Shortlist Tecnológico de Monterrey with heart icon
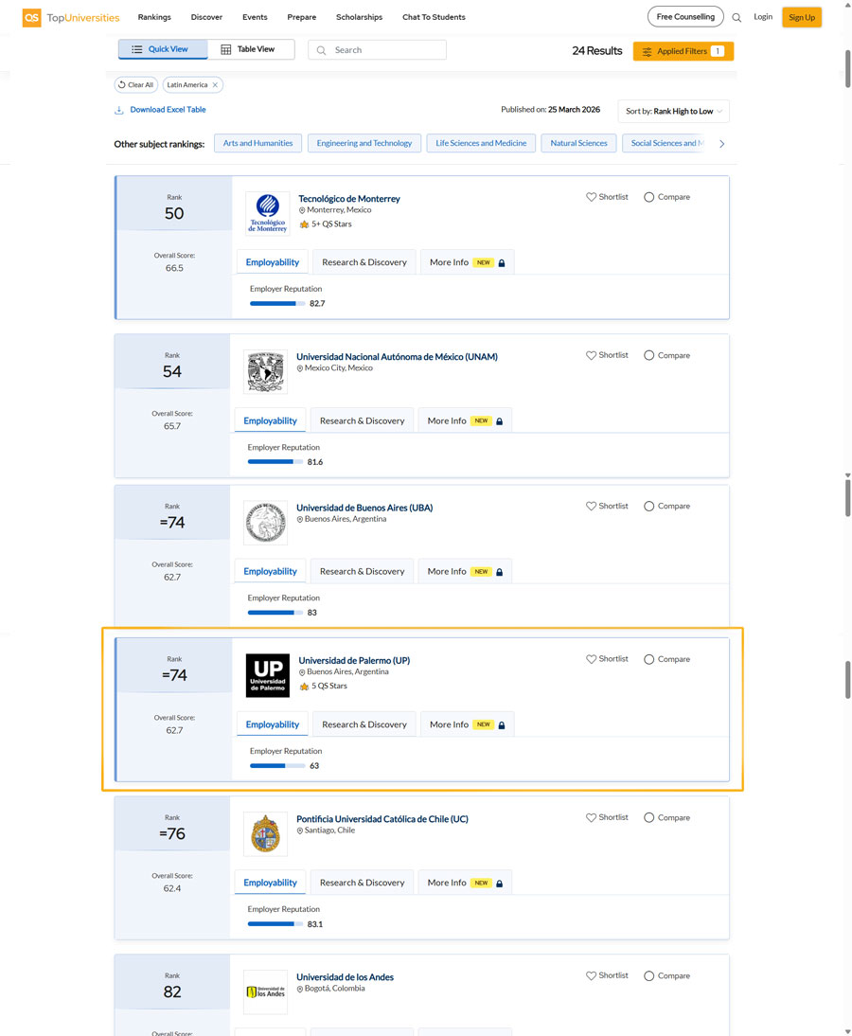The image size is (852, 1036). point(592,197)
